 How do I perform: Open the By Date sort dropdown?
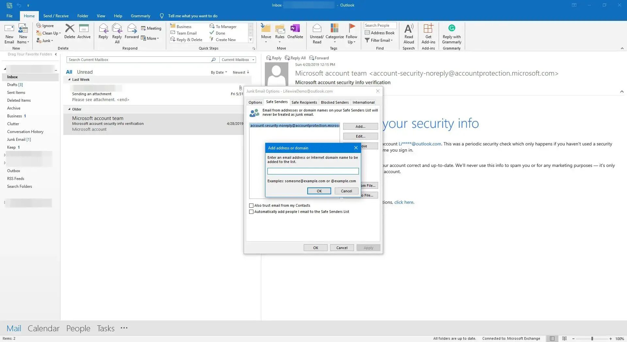click(x=219, y=72)
